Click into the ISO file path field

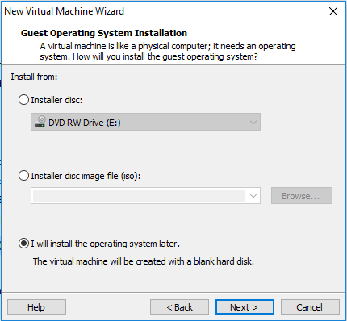pos(138,196)
